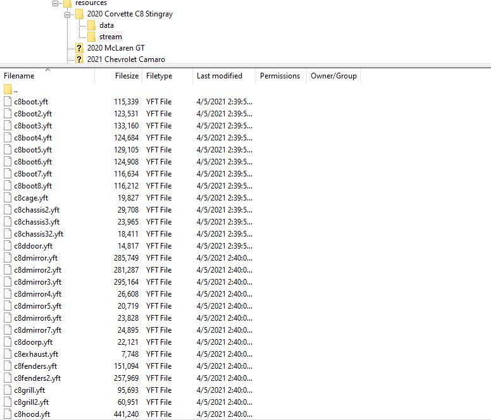Screen dimensions: 491x420
Task: Select file c8fenders2.yft
Action: 37,378
